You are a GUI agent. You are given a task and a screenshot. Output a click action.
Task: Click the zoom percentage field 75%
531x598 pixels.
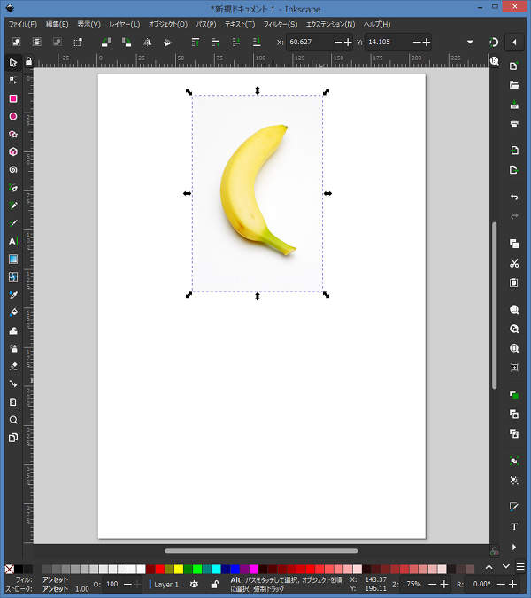(x=413, y=585)
